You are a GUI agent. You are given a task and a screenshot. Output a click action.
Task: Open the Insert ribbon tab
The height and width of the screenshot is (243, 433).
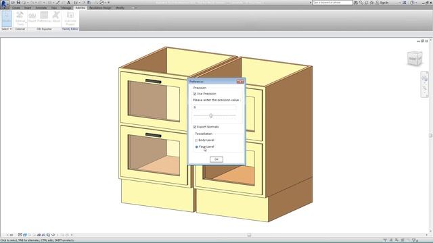(28, 7)
